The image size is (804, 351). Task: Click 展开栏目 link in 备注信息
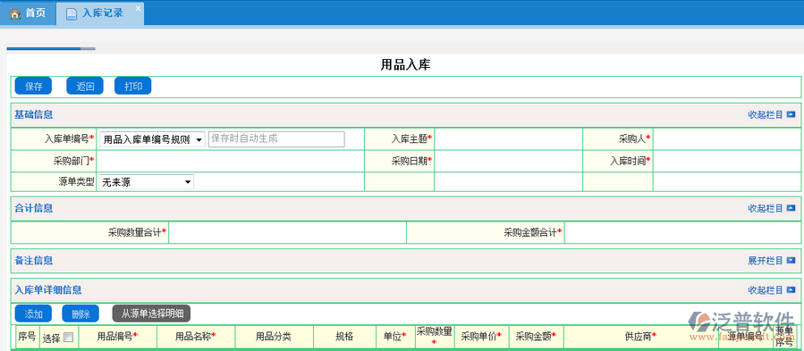(765, 260)
